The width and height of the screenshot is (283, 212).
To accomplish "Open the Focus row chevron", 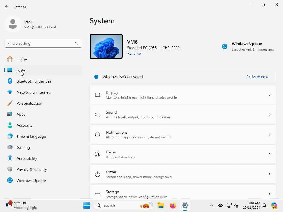I will tap(269, 154).
